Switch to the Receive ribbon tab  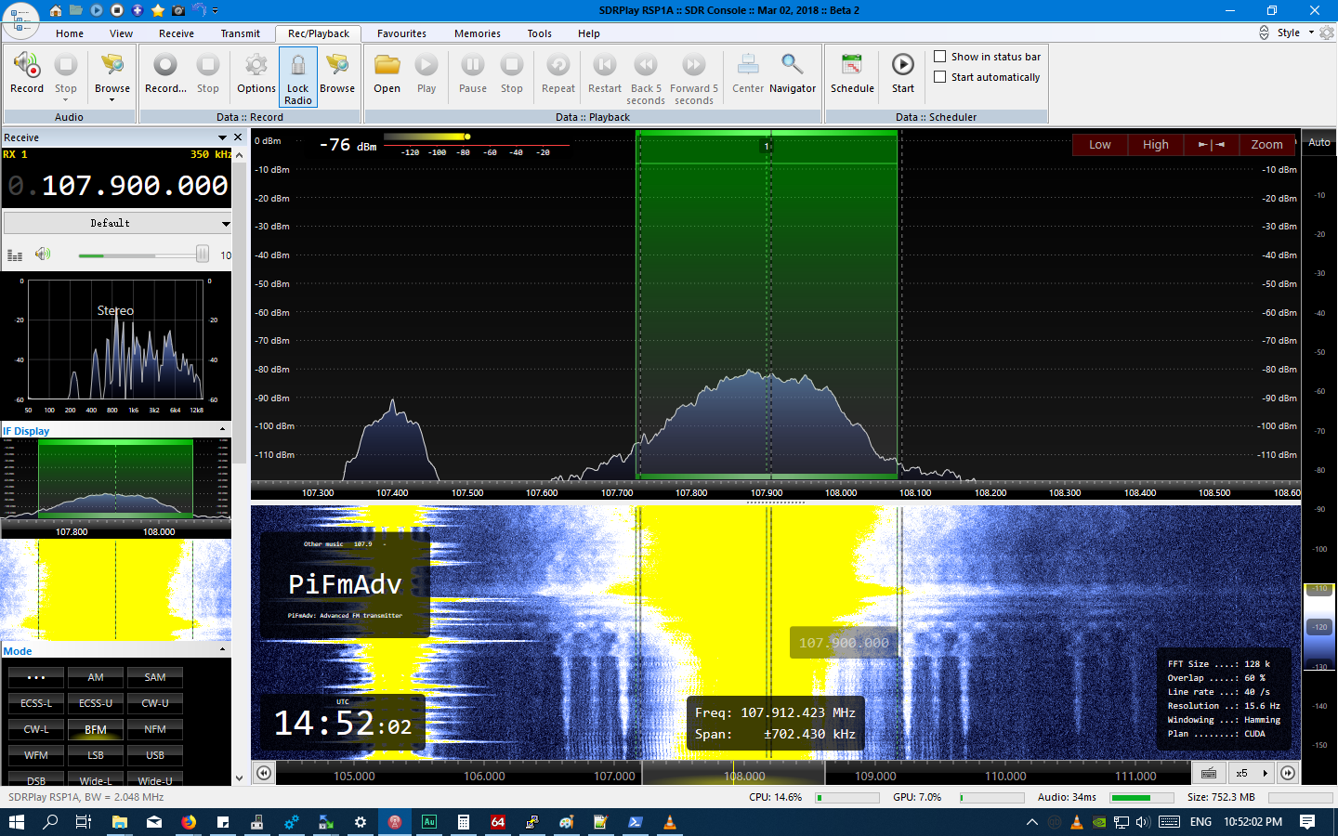(177, 33)
